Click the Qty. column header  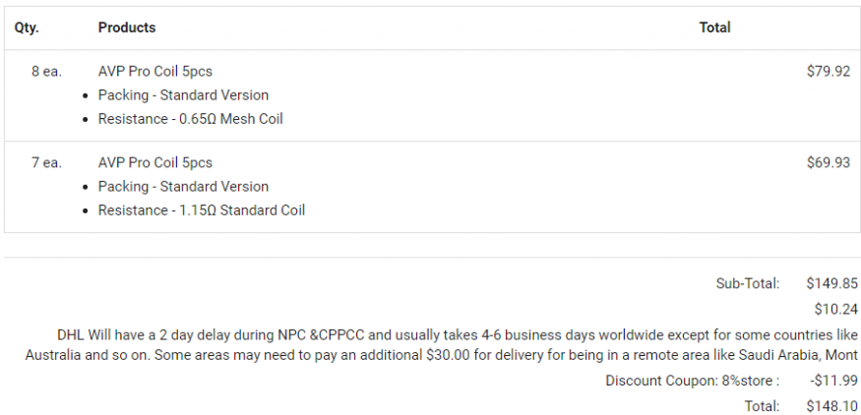(x=27, y=28)
